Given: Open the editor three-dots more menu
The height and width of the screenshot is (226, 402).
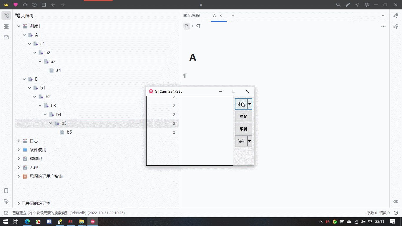Looking at the screenshot, I should click(383, 26).
